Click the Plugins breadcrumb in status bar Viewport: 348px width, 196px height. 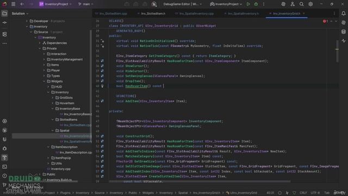(x=65, y=193)
